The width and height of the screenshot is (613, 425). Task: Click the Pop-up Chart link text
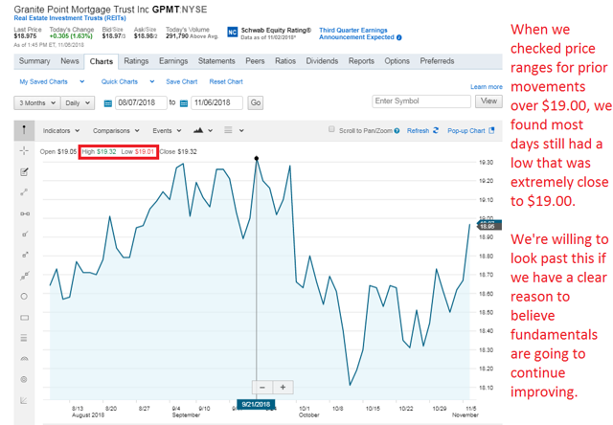[x=466, y=131]
